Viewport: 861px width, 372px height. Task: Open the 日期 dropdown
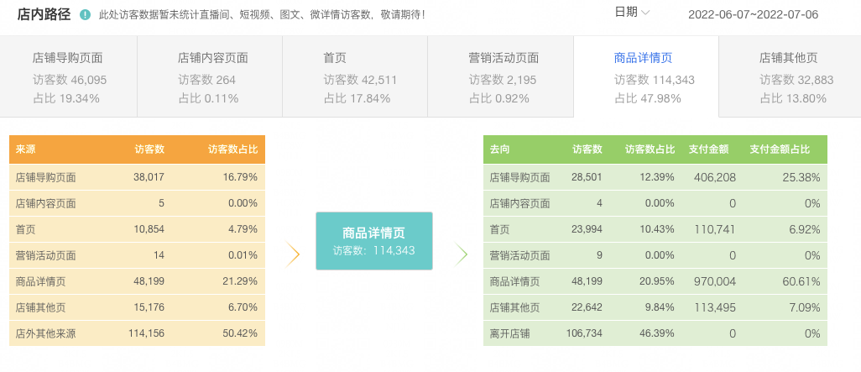(x=632, y=12)
